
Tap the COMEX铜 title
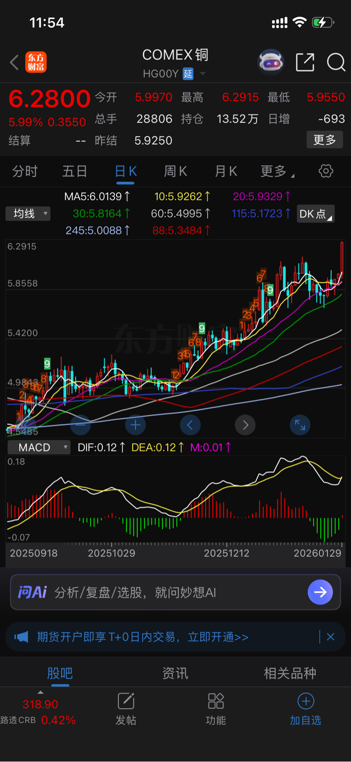click(x=175, y=55)
